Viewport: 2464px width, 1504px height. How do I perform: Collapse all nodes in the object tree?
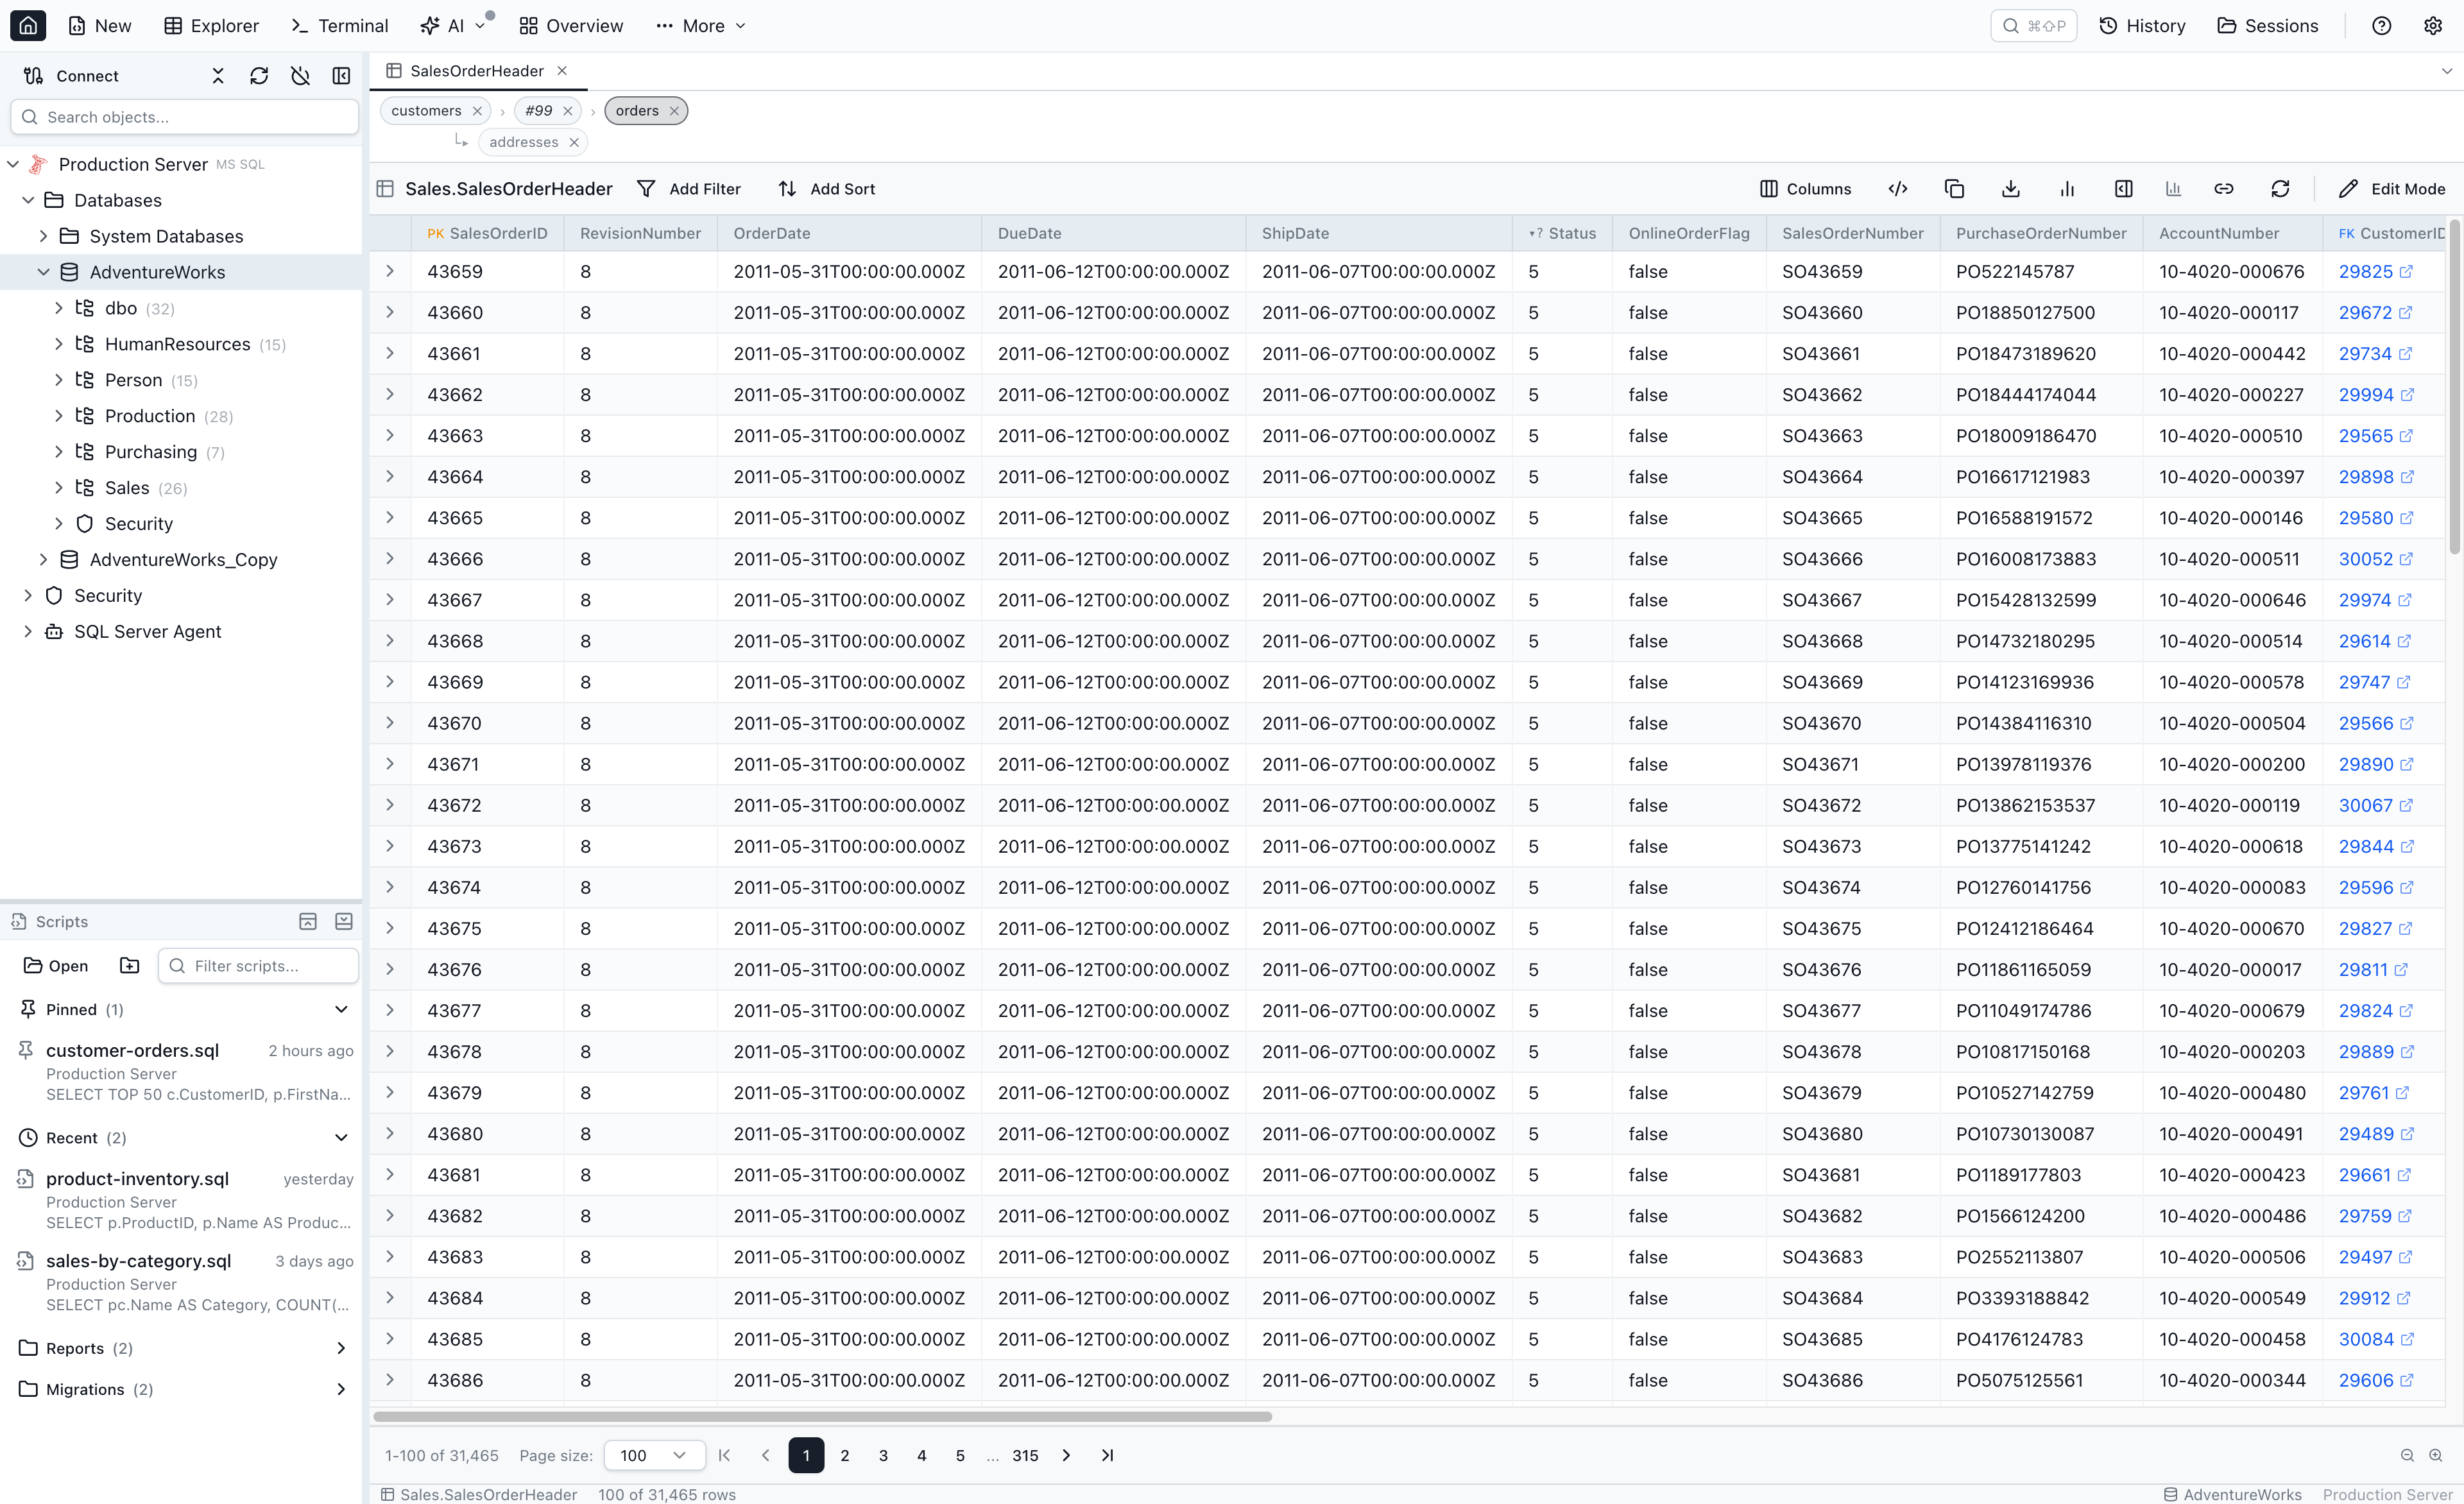[x=218, y=76]
